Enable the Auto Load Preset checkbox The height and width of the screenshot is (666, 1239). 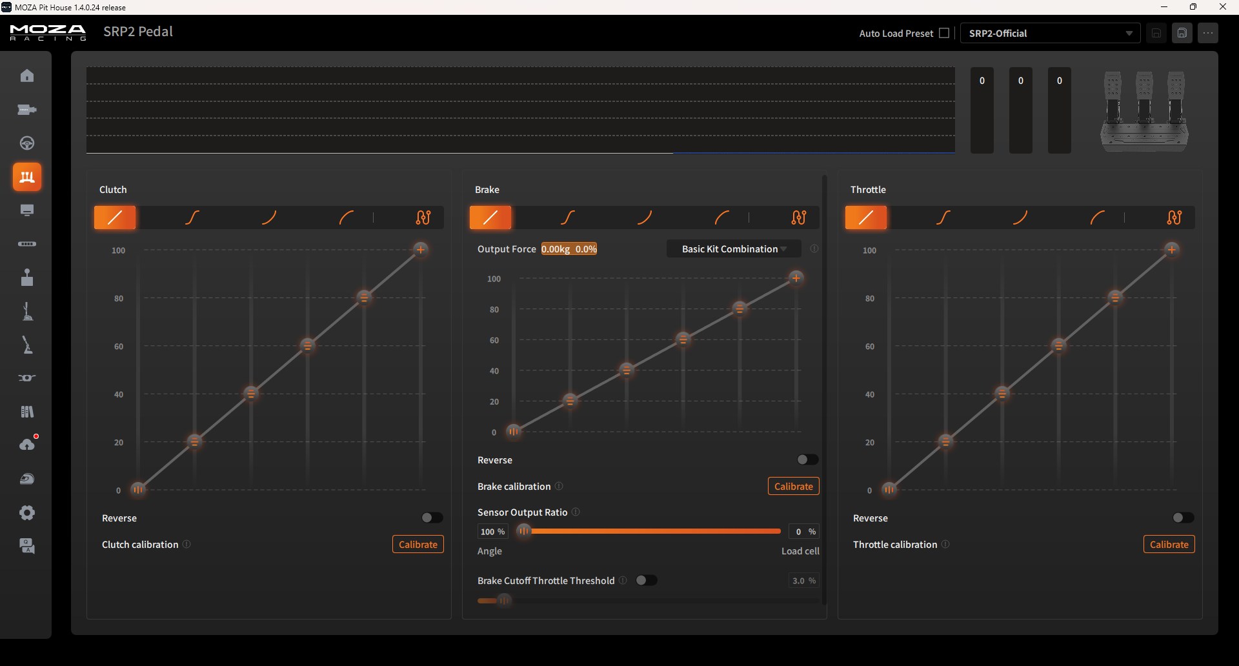[x=944, y=33]
